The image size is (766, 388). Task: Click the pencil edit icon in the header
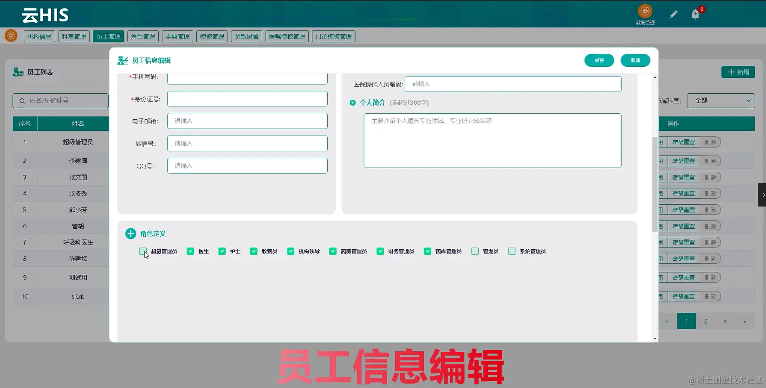click(673, 14)
